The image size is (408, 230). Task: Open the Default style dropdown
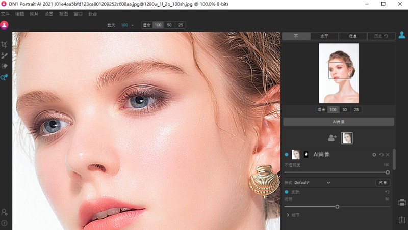328,182
